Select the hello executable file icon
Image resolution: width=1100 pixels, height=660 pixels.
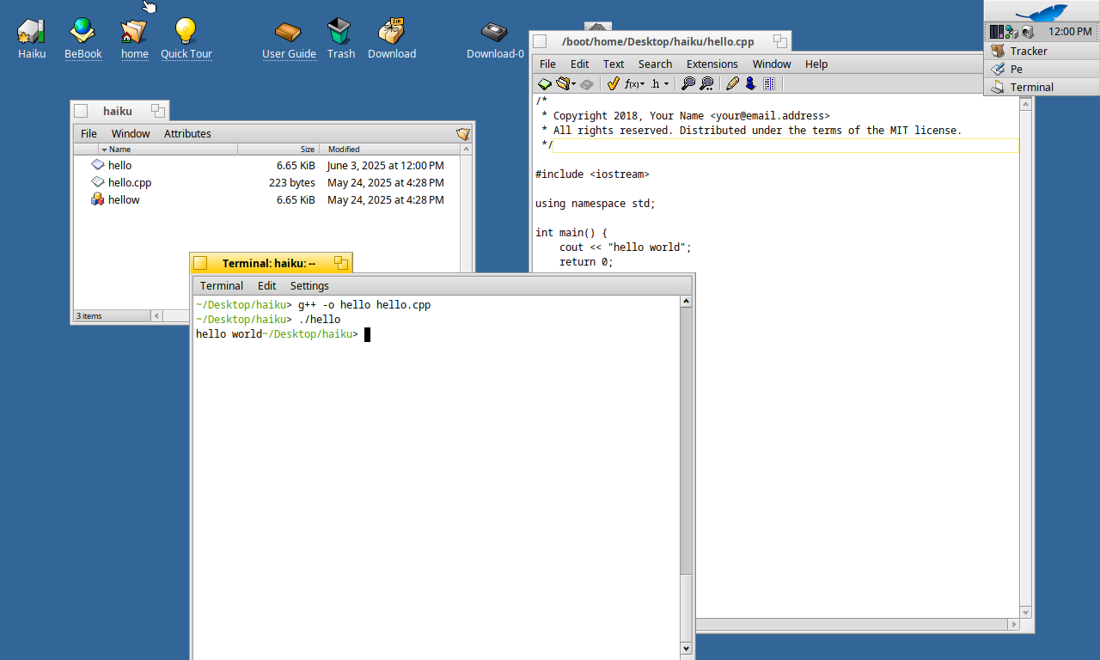click(98, 165)
